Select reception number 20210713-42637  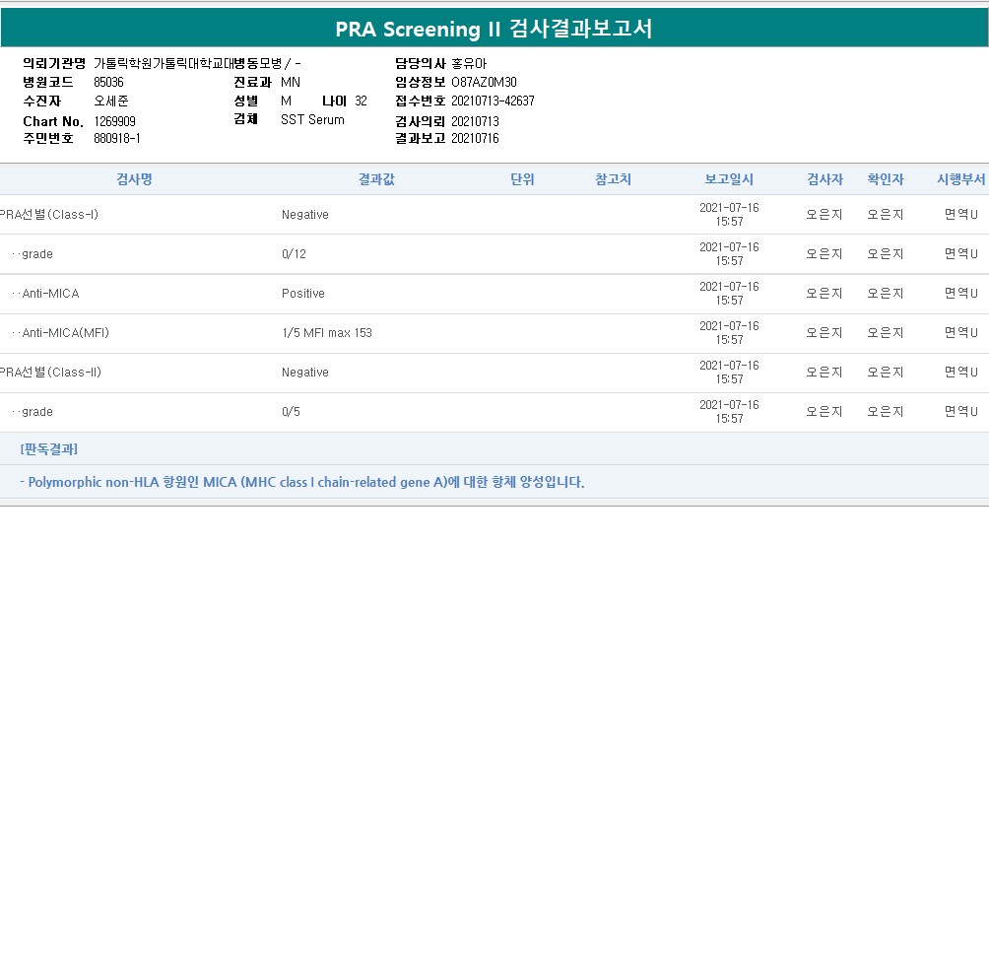pyautogui.click(x=493, y=101)
